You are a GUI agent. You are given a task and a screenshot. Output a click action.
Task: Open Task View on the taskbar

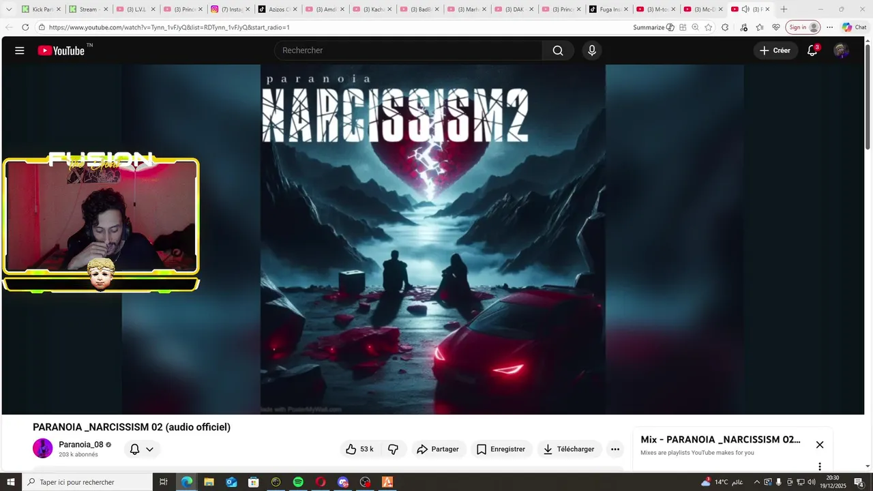pyautogui.click(x=164, y=482)
